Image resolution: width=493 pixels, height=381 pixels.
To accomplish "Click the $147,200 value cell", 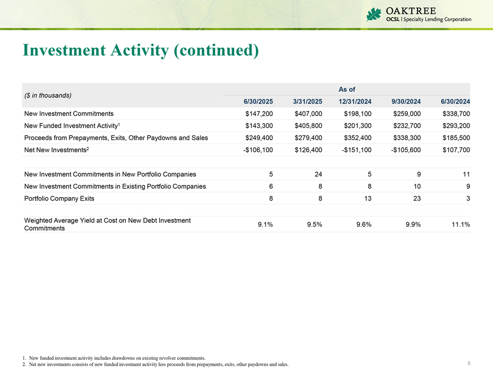I will click(x=259, y=113).
